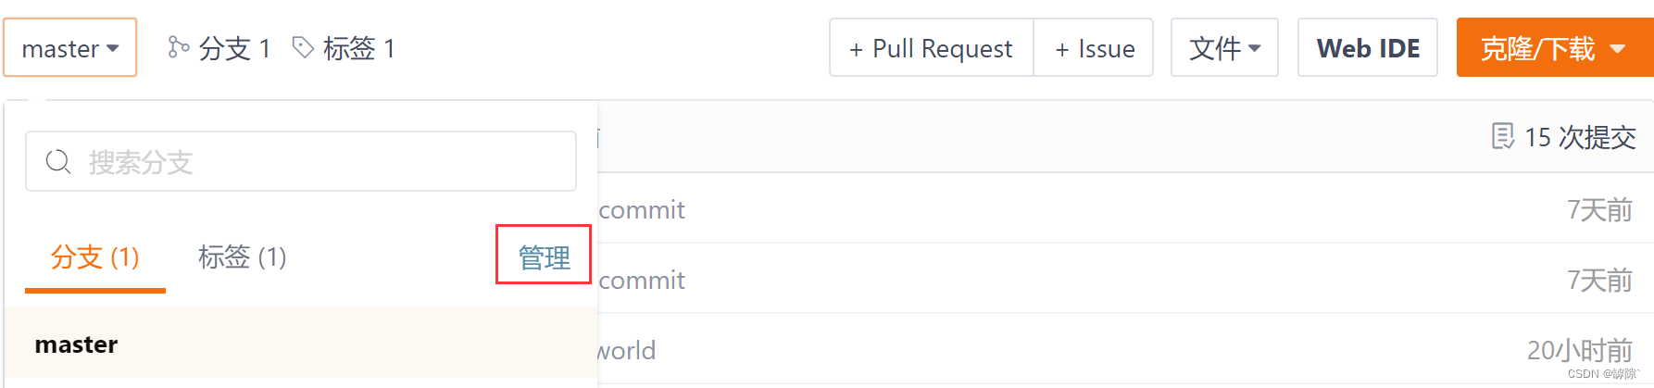Viewport: 1654px width, 388px height.
Task: Switch to the 标签 (1) tab
Action: click(x=242, y=257)
